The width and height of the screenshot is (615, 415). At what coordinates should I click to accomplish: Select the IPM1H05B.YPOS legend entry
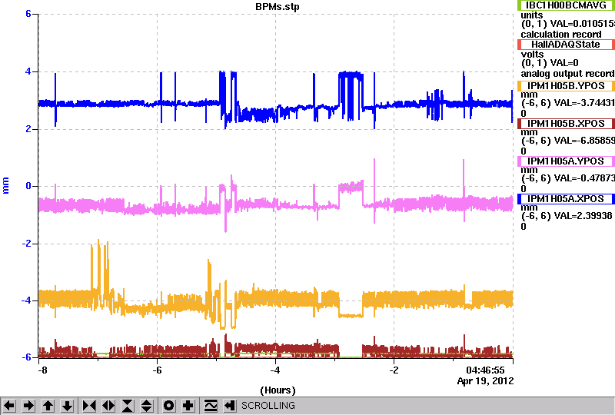tap(566, 86)
